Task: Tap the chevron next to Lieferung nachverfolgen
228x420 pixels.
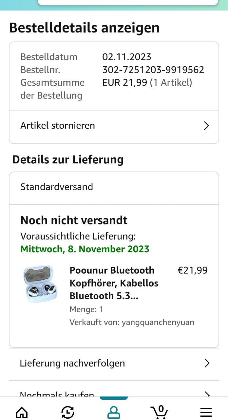Action: pos(207,363)
